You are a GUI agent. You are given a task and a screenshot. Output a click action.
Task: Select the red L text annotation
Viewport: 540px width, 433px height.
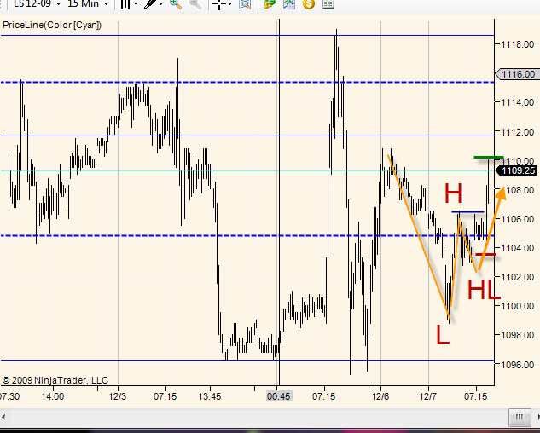pos(443,335)
